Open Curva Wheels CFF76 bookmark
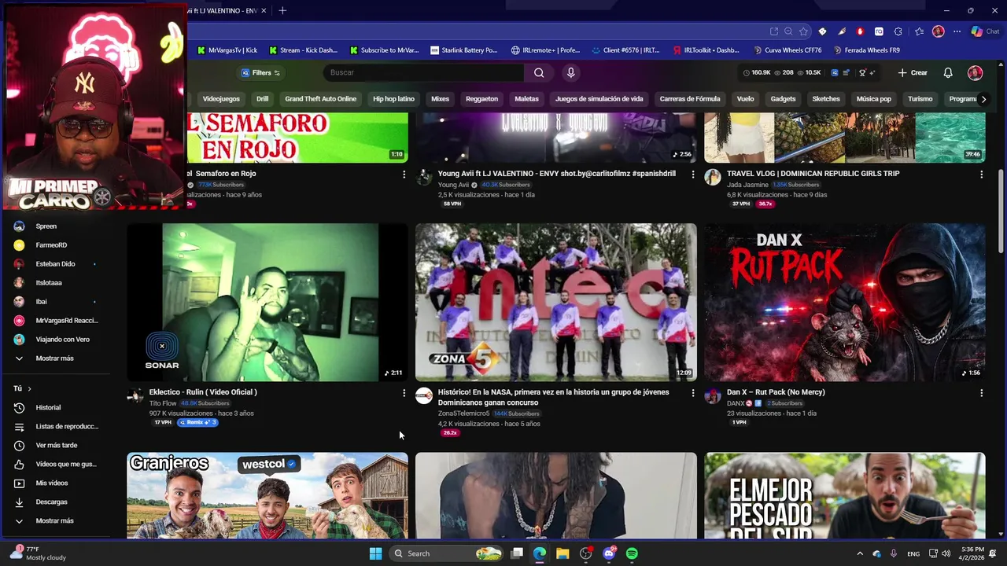 tap(788, 50)
